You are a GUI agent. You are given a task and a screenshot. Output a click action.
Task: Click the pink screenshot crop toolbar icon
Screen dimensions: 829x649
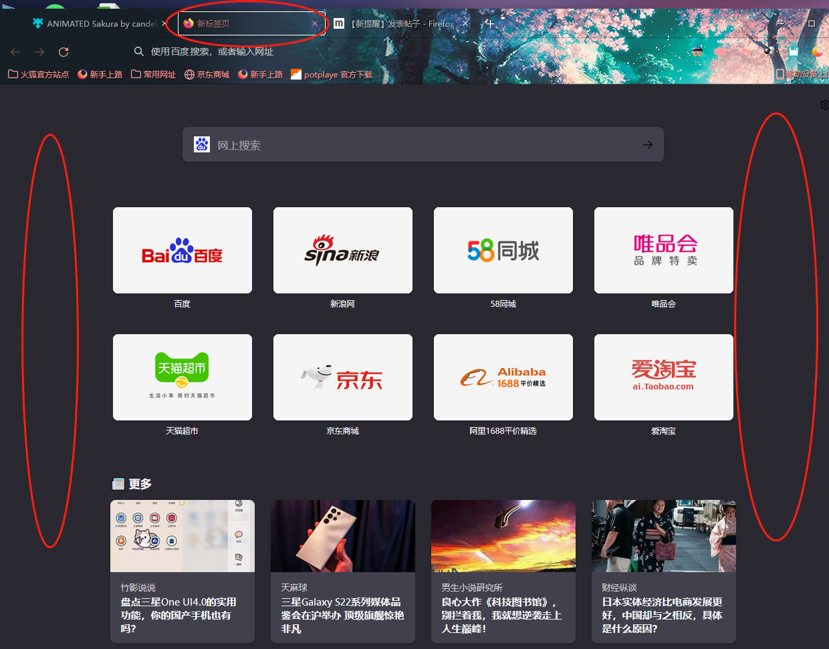point(721,51)
